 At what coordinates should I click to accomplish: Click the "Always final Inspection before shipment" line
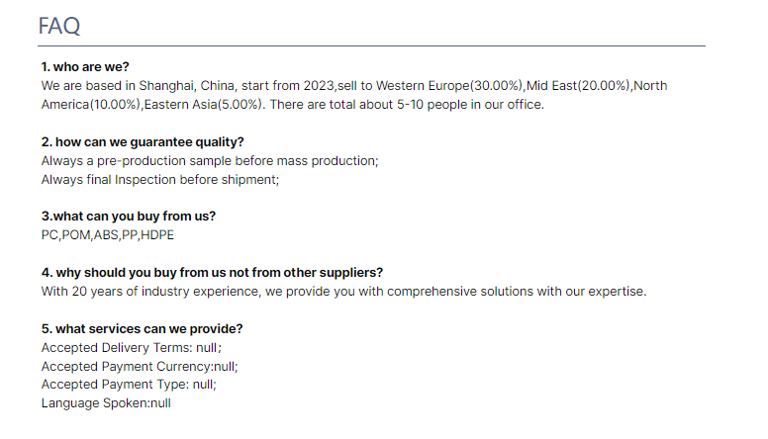click(160, 179)
